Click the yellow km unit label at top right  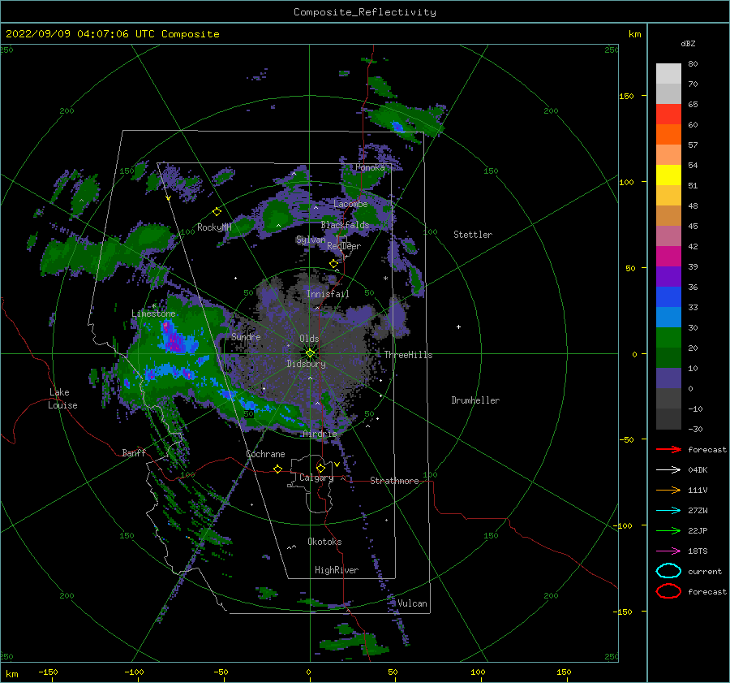coord(634,34)
